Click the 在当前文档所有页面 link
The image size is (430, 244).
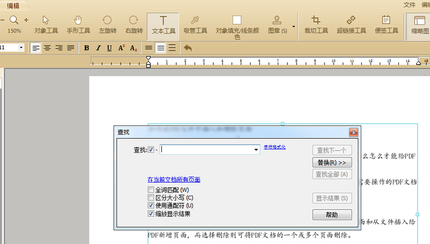coord(174,179)
